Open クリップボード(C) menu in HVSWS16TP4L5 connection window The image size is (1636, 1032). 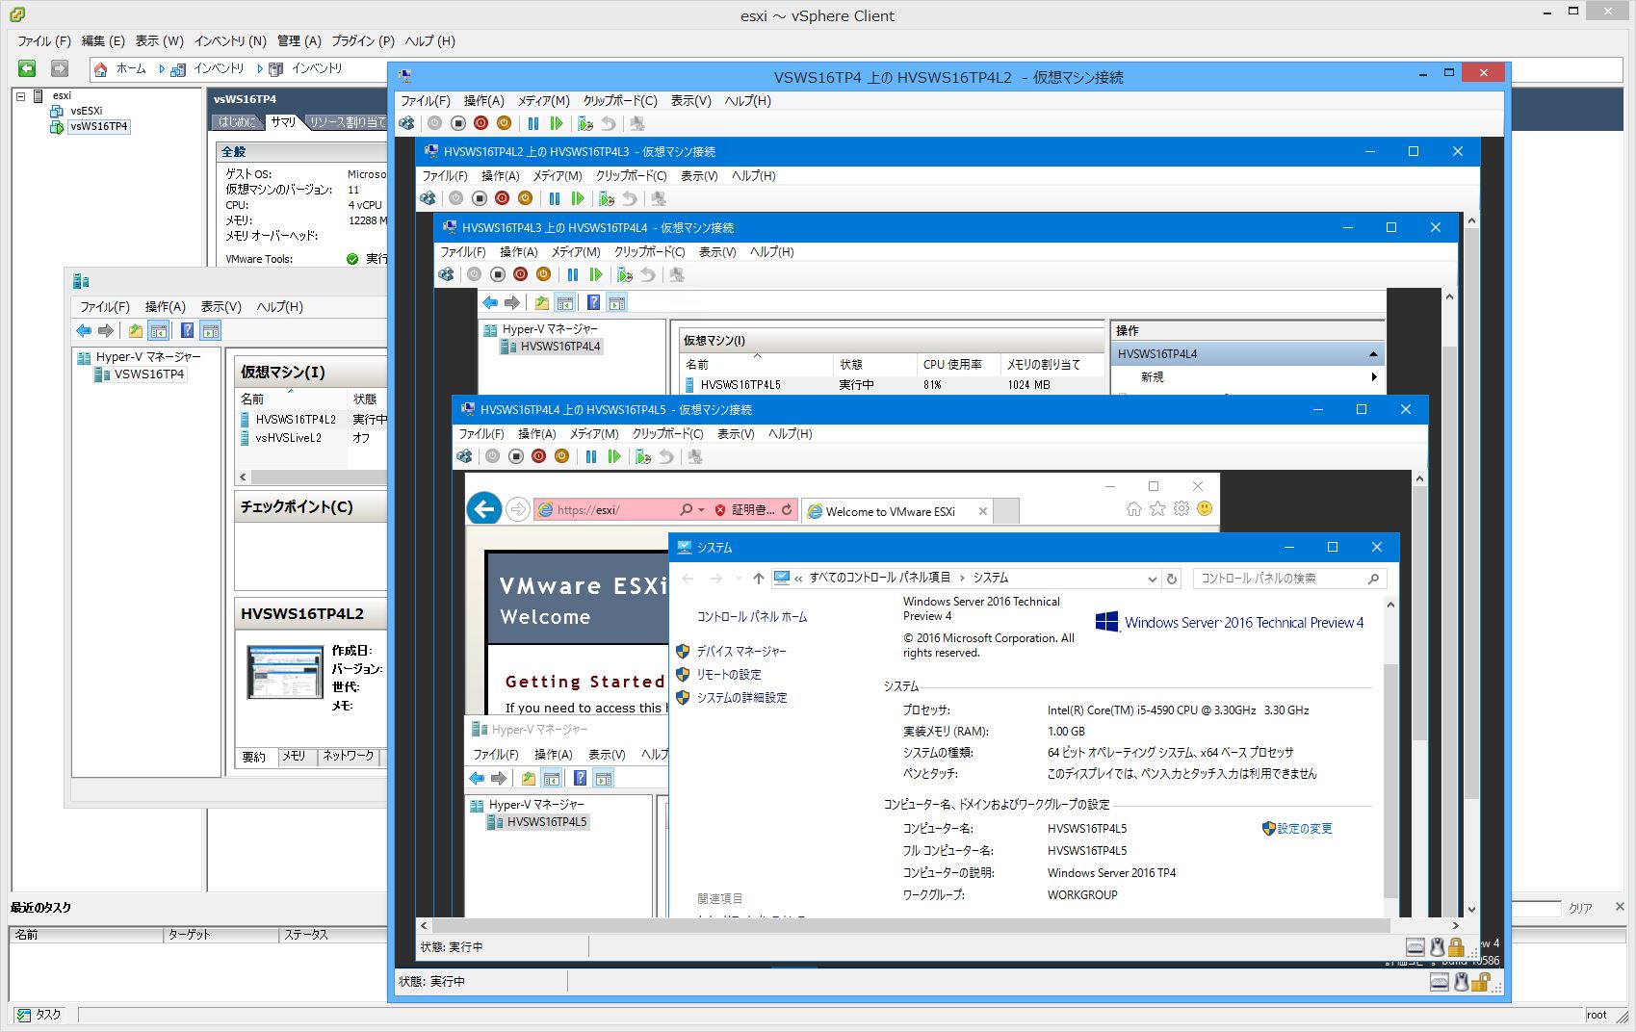(667, 434)
